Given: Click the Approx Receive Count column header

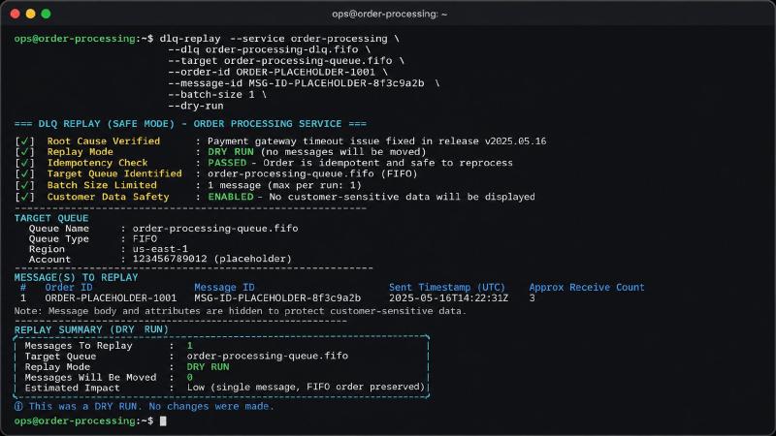Looking at the screenshot, I should 587,287.
